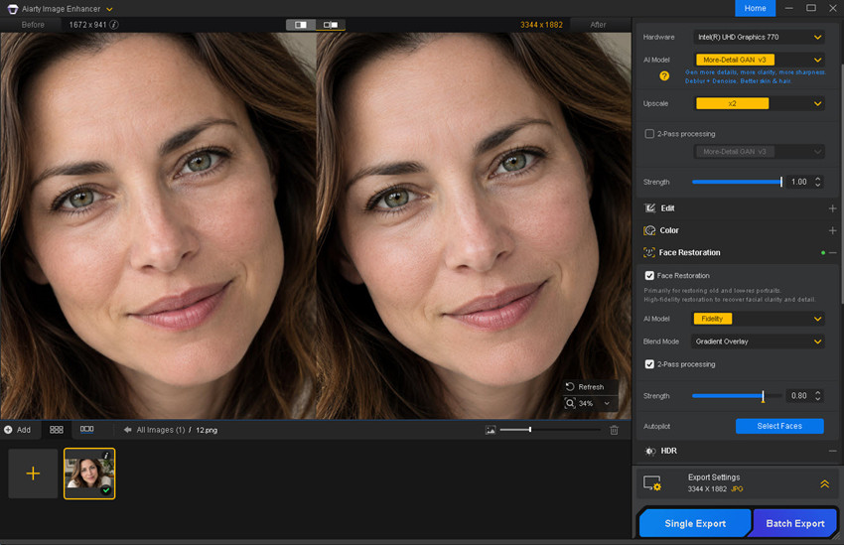The height and width of the screenshot is (545, 844).
Task: Select the 12.png portrait thumbnail
Action: (89, 474)
